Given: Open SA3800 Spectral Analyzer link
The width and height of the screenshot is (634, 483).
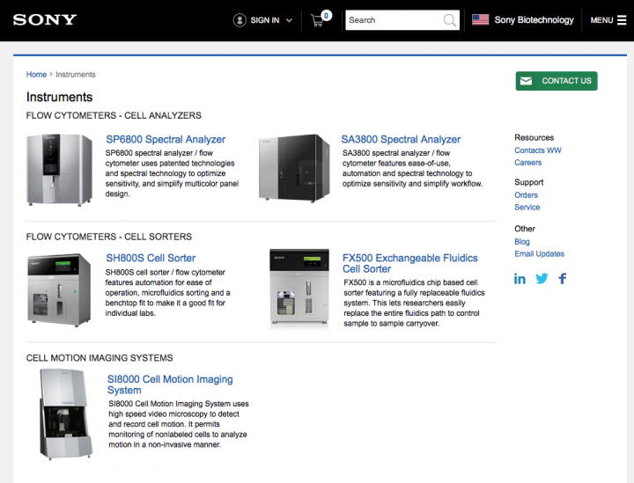Looking at the screenshot, I should point(401,139).
